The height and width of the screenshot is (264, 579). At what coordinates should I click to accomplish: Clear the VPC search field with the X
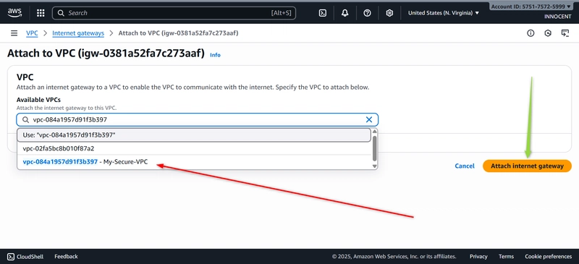[369, 119]
